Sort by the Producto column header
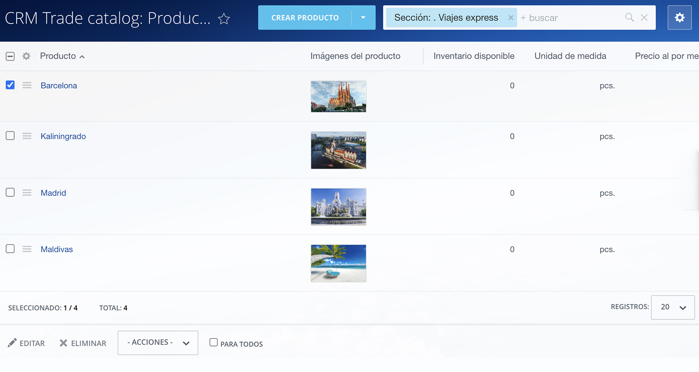699x372 pixels. coord(58,56)
